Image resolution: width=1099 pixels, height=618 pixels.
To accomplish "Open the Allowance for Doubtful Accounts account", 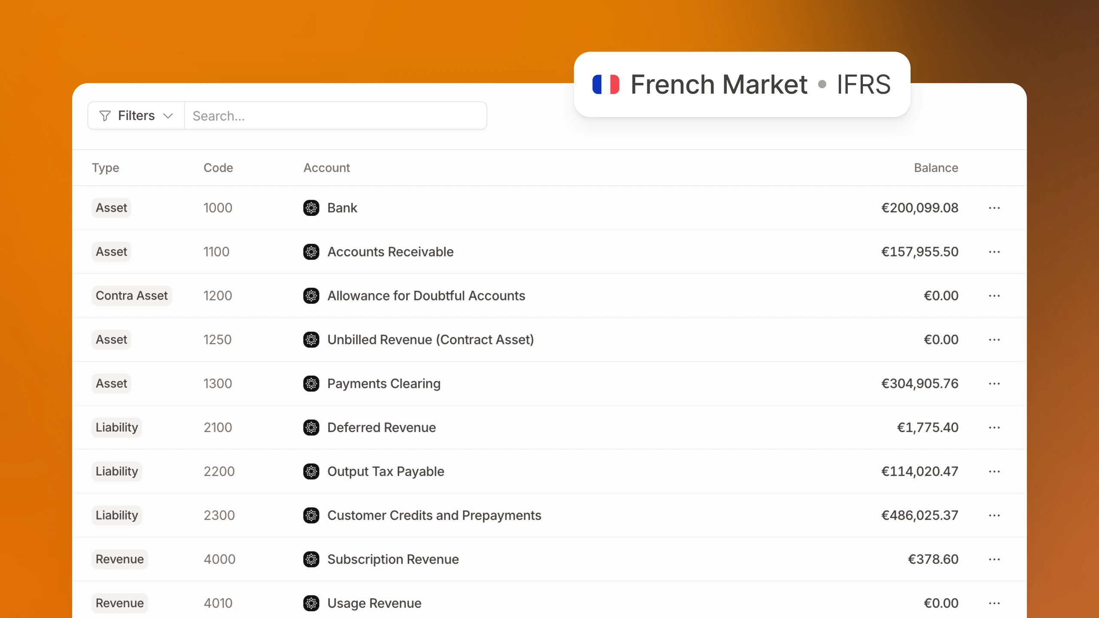I will (426, 296).
